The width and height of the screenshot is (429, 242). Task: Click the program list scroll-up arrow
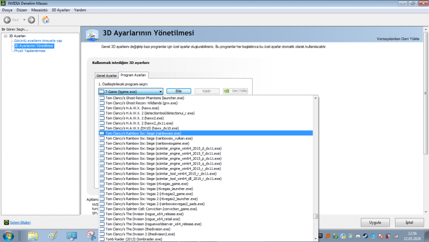tap(316, 98)
